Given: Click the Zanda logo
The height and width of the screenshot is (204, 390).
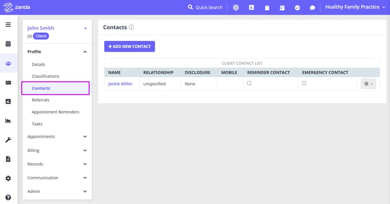Looking at the screenshot, I should click(17, 7).
